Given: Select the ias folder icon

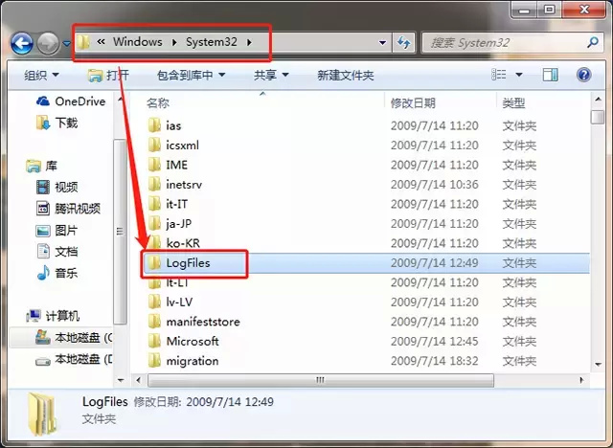Looking at the screenshot, I should (x=154, y=125).
